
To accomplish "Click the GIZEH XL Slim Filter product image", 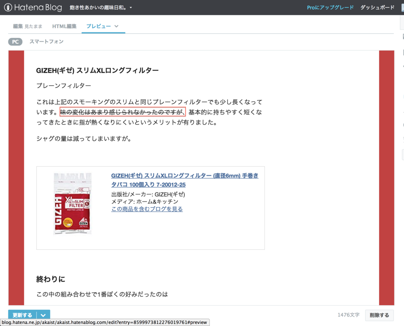I will coord(73,203).
